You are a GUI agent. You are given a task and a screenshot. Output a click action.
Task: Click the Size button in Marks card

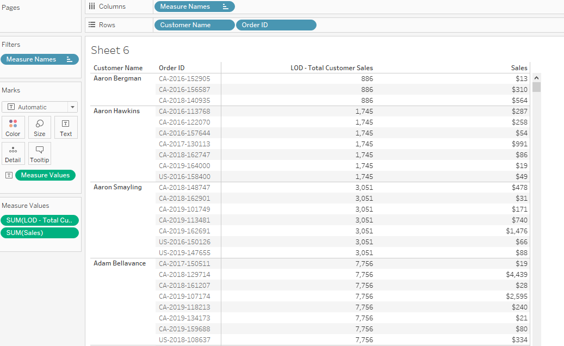point(39,127)
